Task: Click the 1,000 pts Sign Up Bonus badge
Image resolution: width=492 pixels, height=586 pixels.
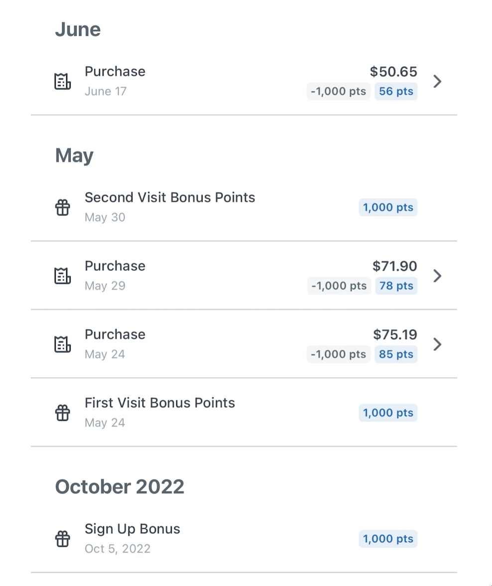Action: coord(388,539)
